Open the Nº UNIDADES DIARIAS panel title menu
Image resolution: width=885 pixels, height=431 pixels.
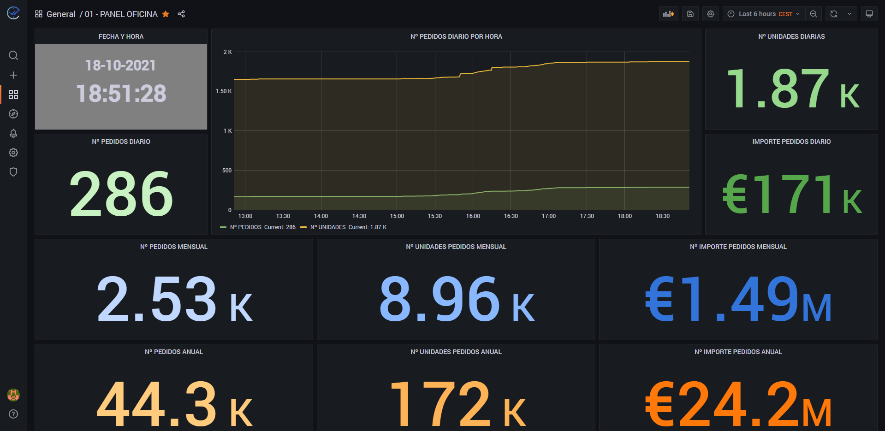tap(791, 36)
